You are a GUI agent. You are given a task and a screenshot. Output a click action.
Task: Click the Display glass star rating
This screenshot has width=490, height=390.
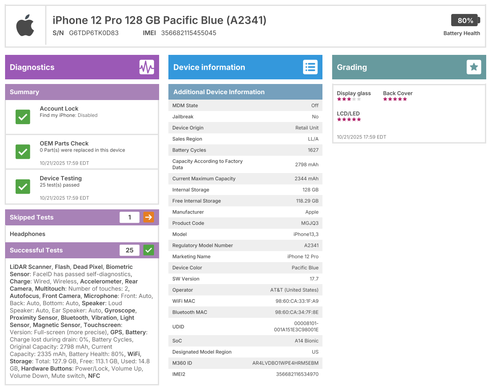pyautogui.click(x=349, y=99)
